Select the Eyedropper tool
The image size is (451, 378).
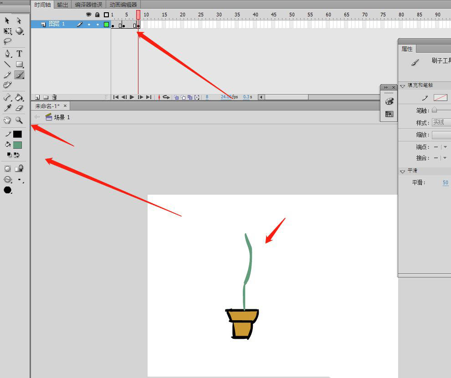pyautogui.click(x=7, y=108)
